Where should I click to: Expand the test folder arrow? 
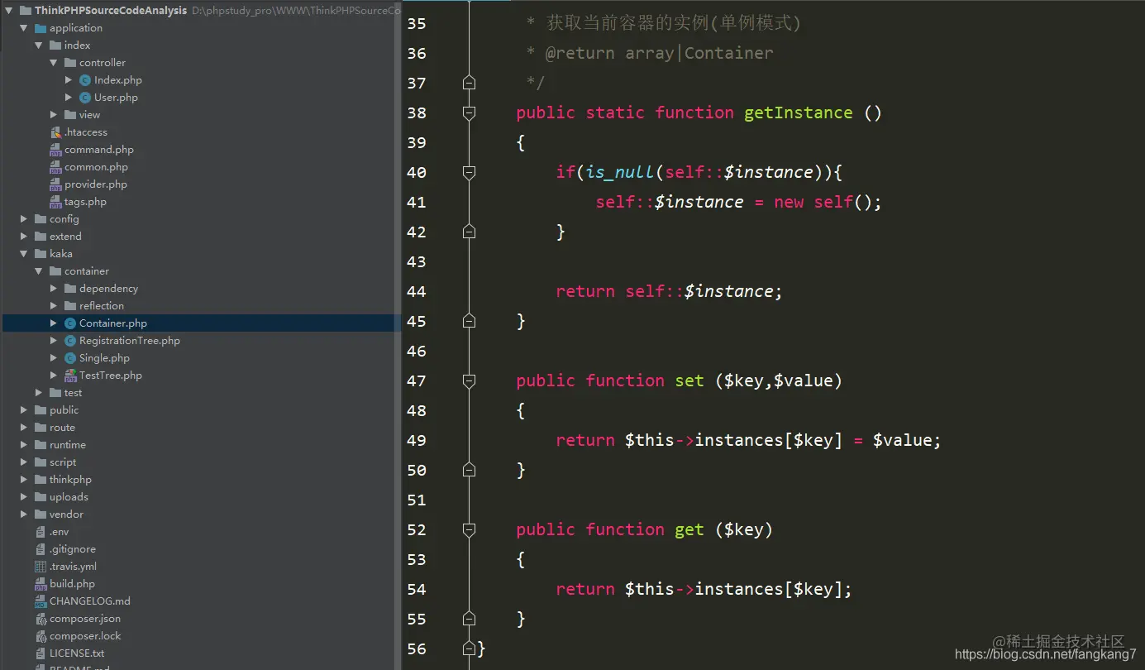[39, 393]
